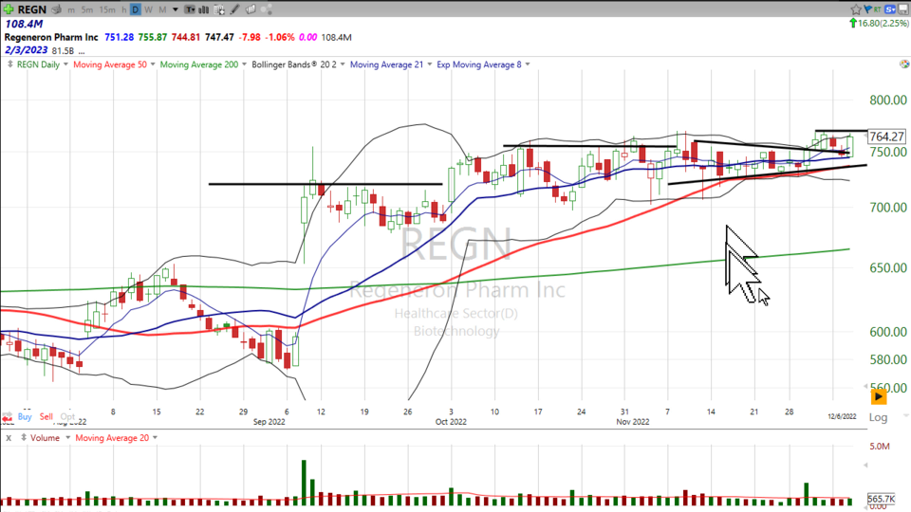This screenshot has width=911, height=512.
Task: Select the drawing tools pencil icon
Action: pyautogui.click(x=234, y=9)
